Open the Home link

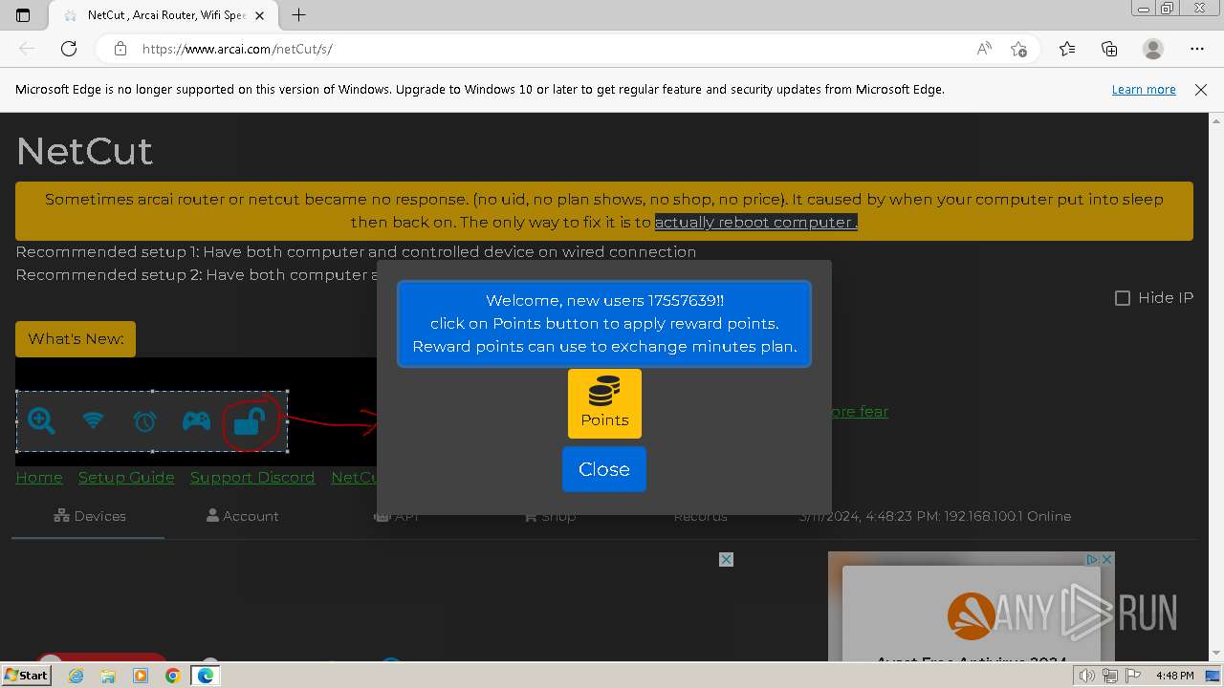[x=39, y=477]
